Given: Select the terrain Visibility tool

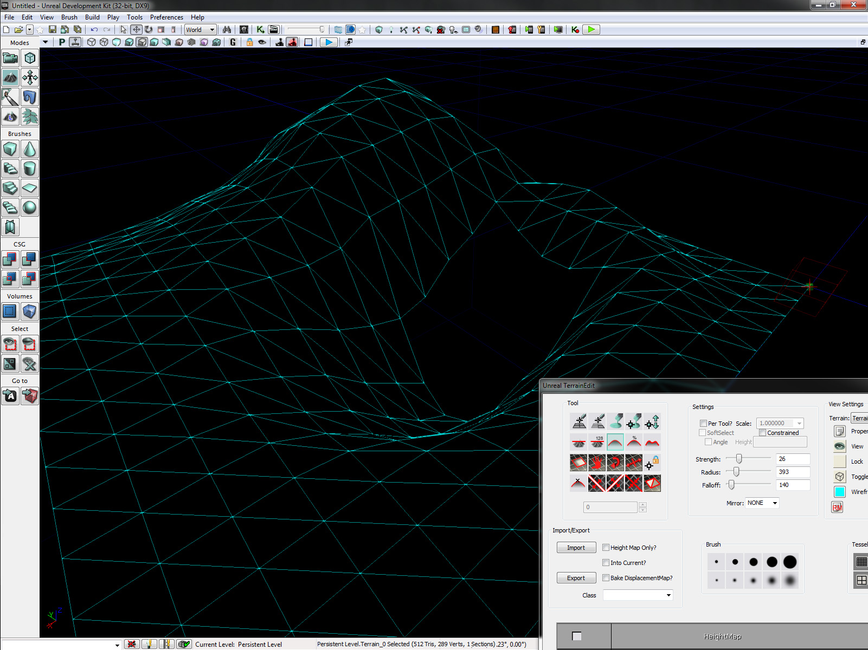Looking at the screenshot, I should [x=579, y=462].
